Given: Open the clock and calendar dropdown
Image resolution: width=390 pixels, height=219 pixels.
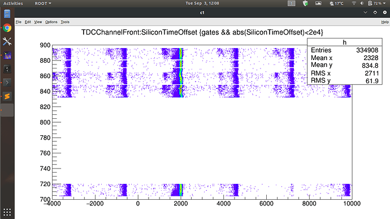Looking at the screenshot, I should tap(202, 3).
